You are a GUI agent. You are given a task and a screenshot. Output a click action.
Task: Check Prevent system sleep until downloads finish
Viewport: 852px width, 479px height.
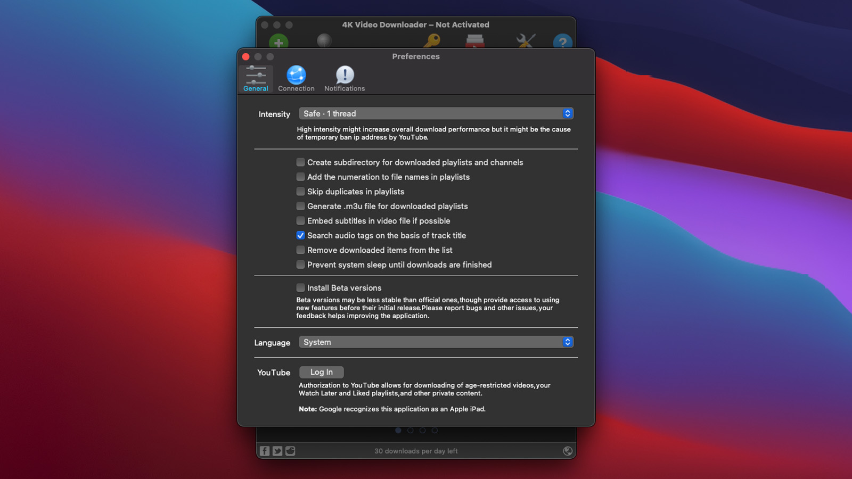301,265
